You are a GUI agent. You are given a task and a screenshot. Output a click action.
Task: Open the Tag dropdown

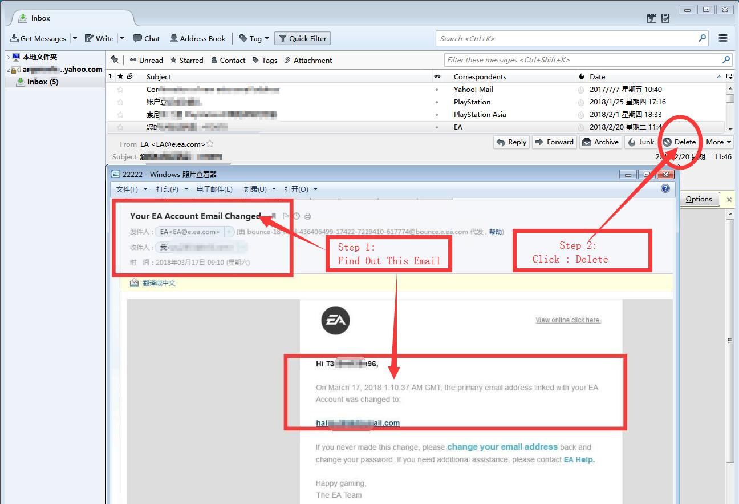pos(254,38)
